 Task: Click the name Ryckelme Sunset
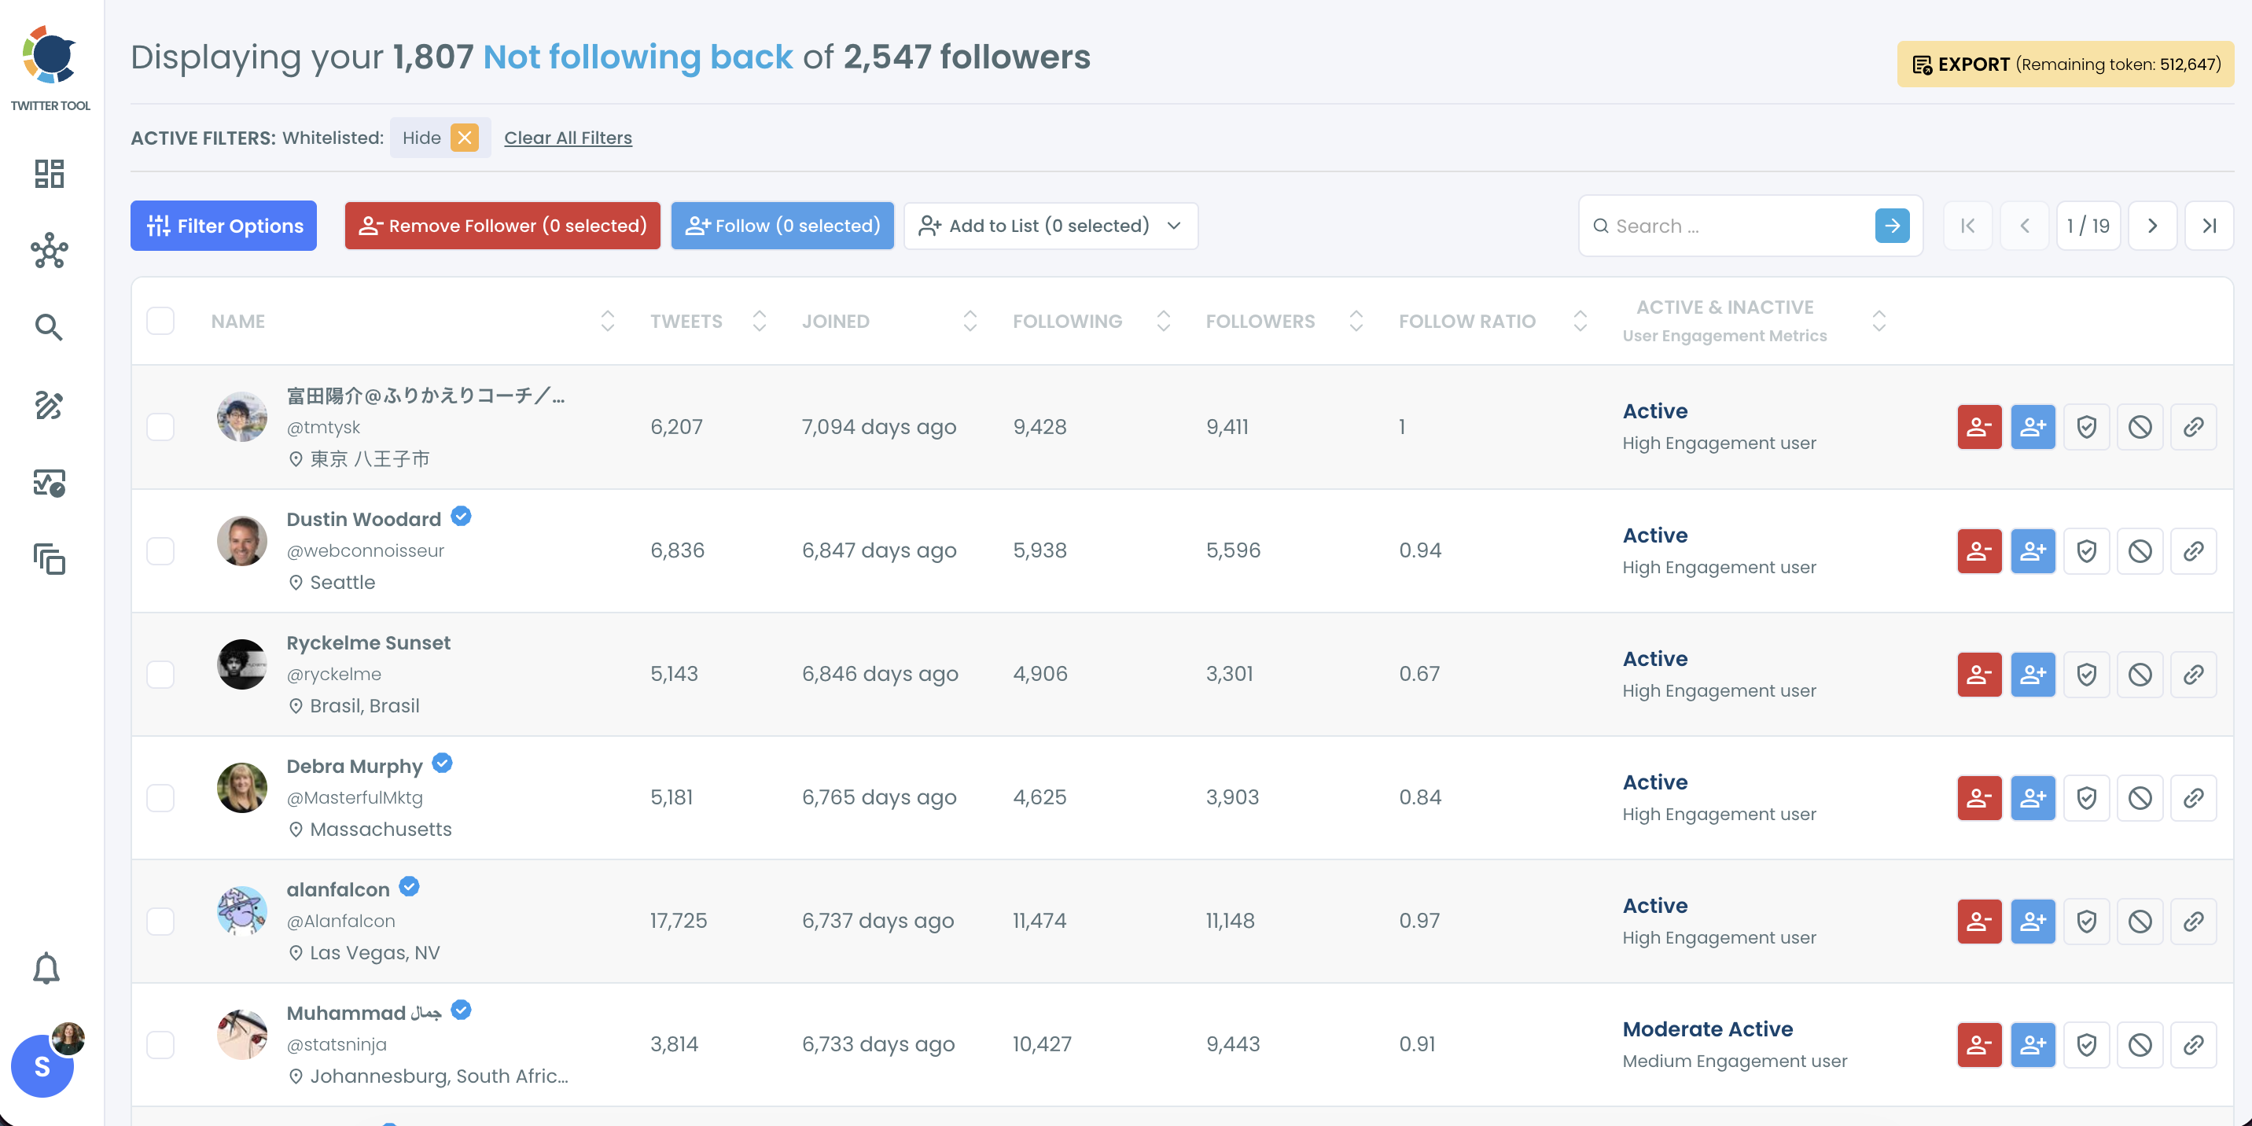tap(368, 642)
